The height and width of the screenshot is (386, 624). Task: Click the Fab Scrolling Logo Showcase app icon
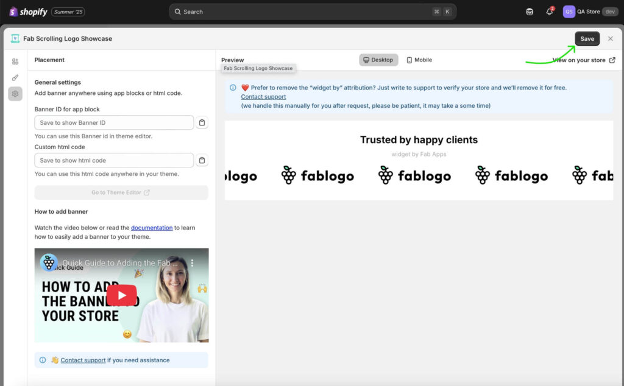[x=15, y=38]
